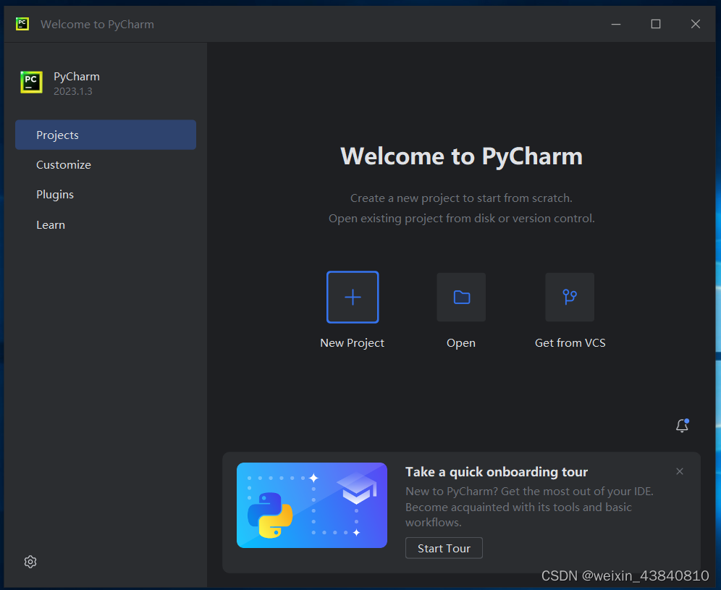Click Take a quick onboarding tour title

pos(496,472)
